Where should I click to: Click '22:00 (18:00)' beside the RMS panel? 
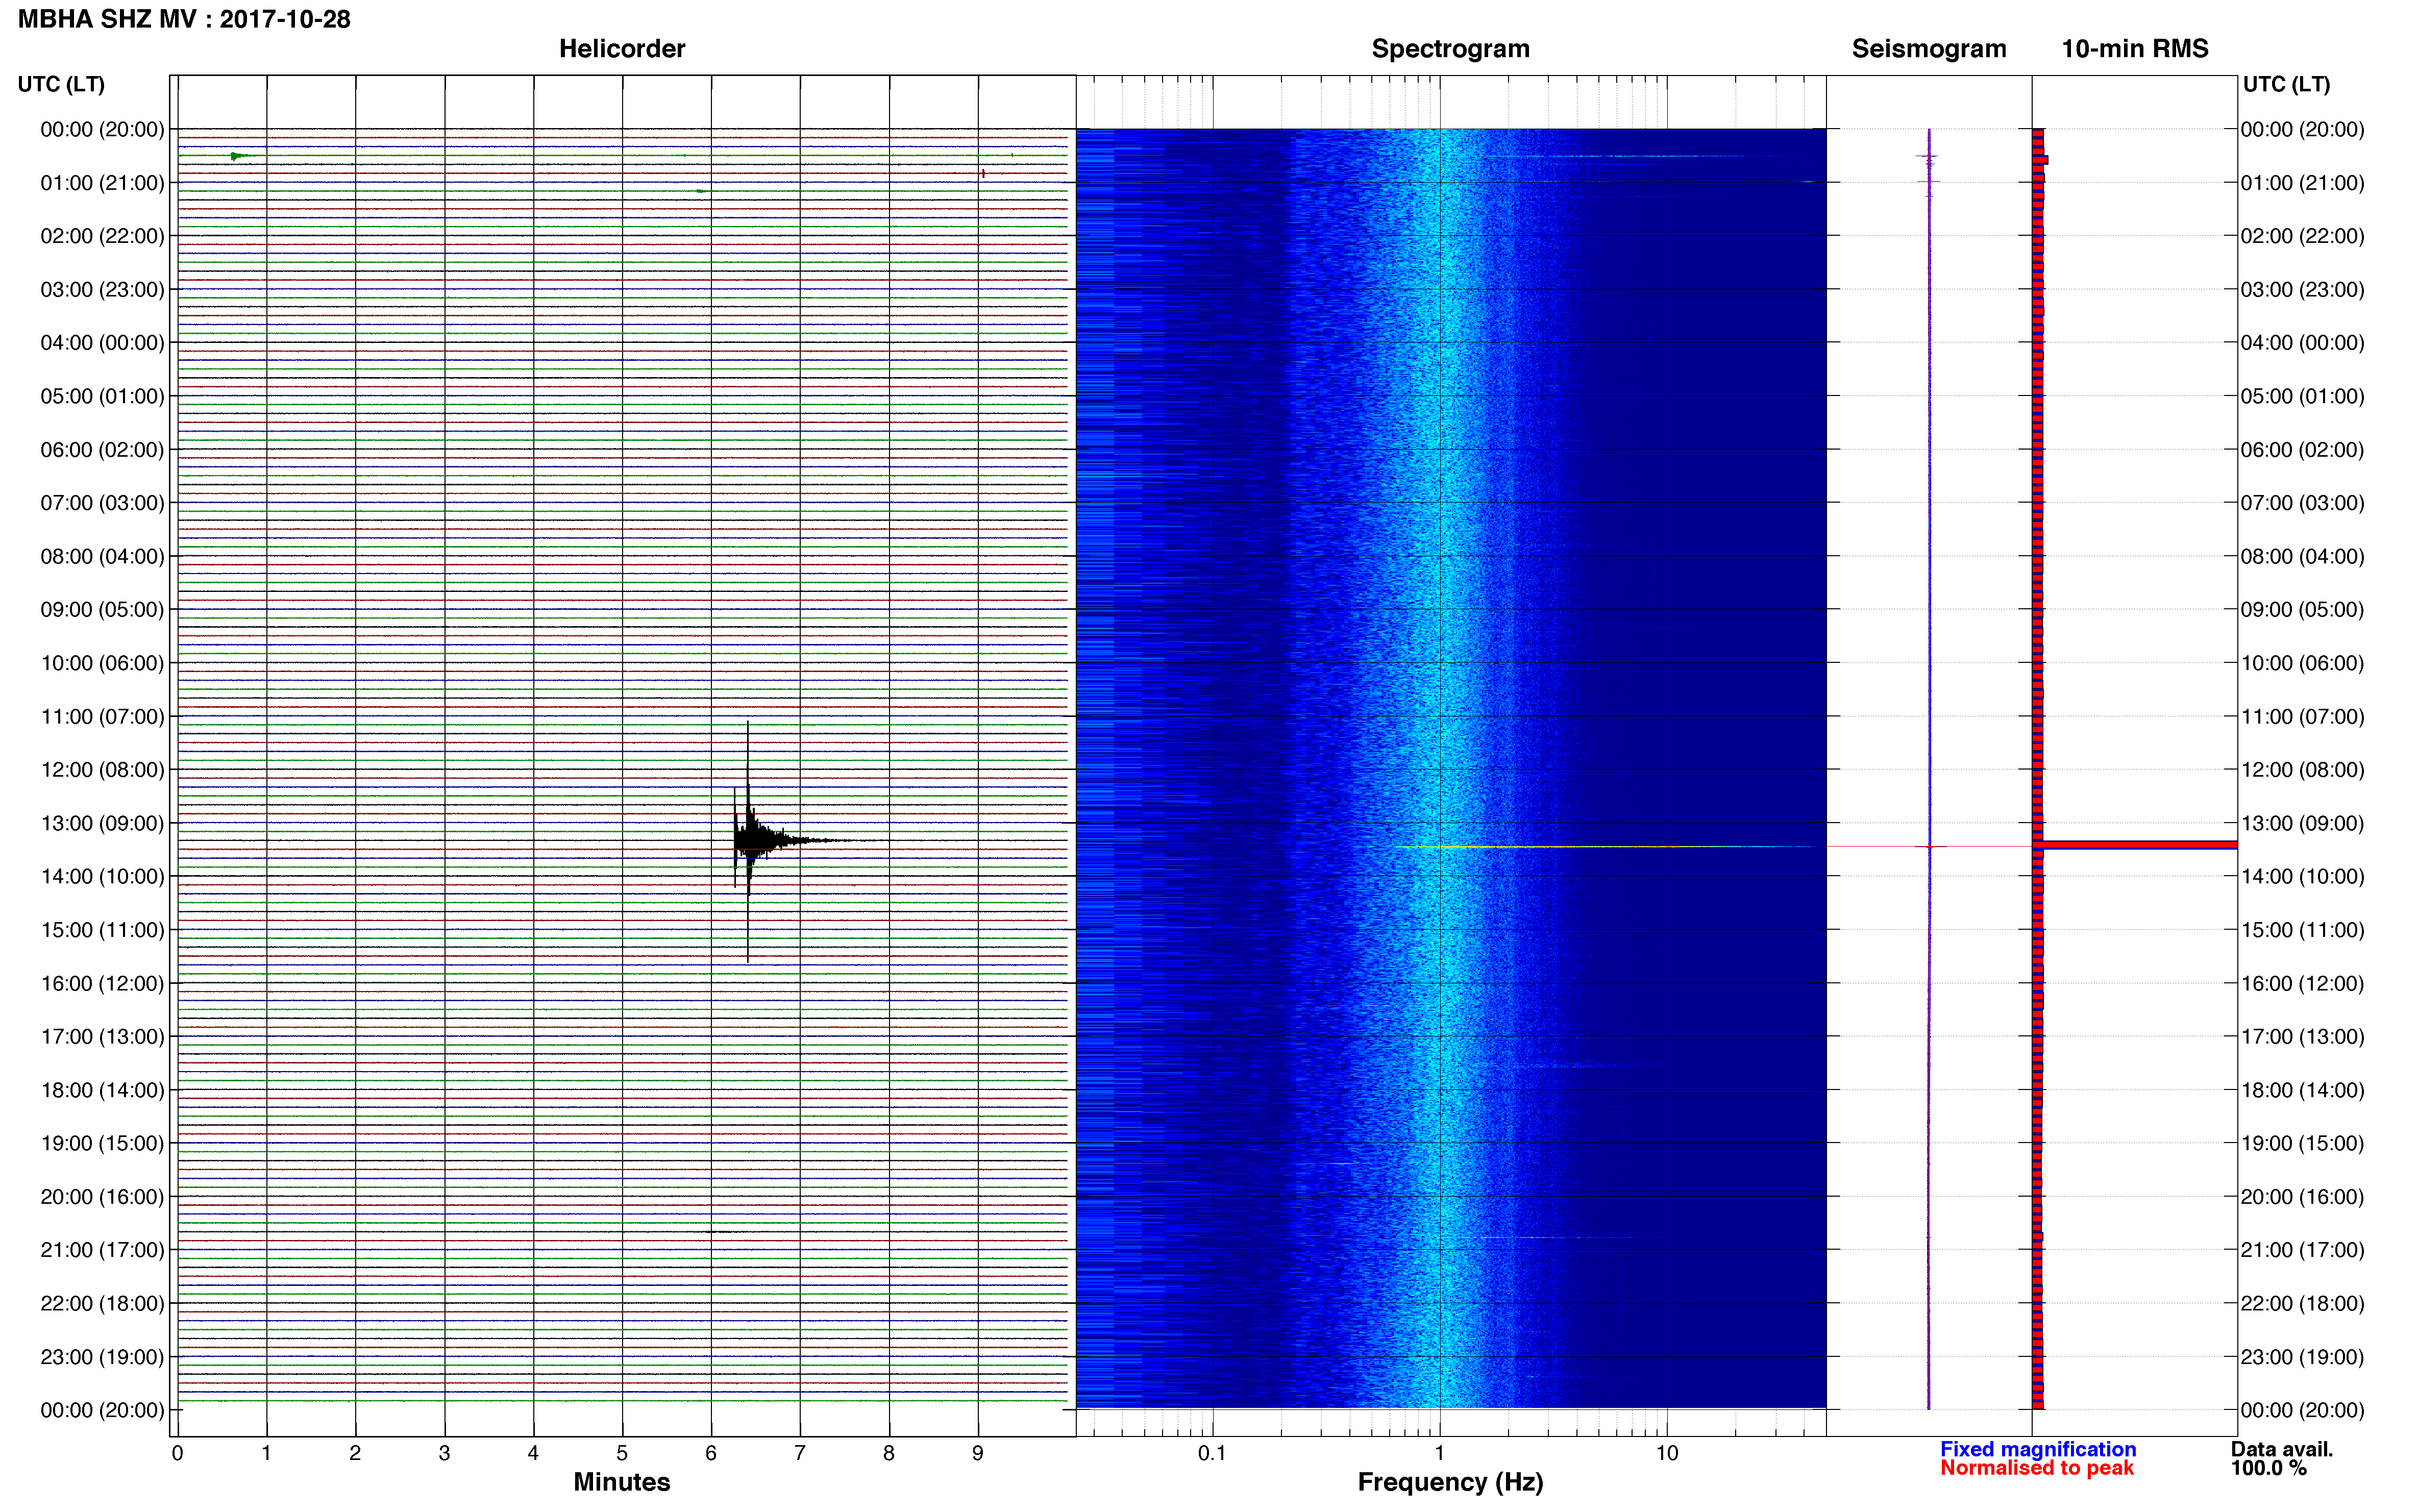pyautogui.click(x=2302, y=1303)
